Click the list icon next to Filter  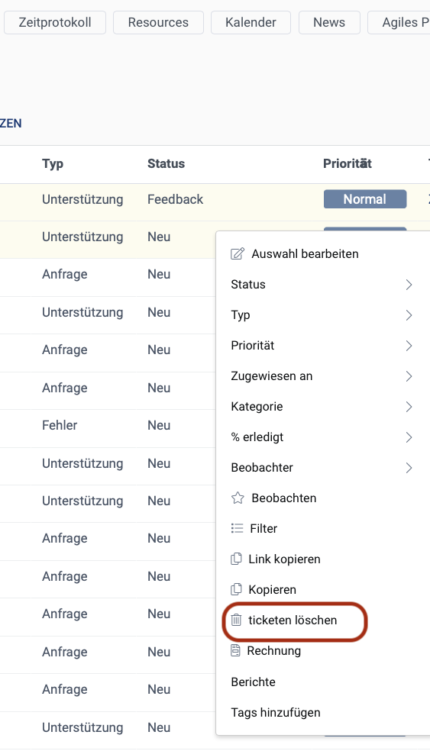click(x=237, y=528)
